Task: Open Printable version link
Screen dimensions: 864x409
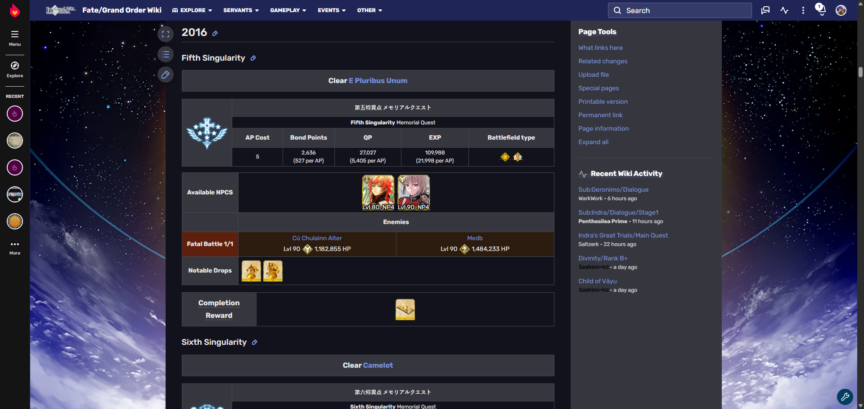Action: 603,101
